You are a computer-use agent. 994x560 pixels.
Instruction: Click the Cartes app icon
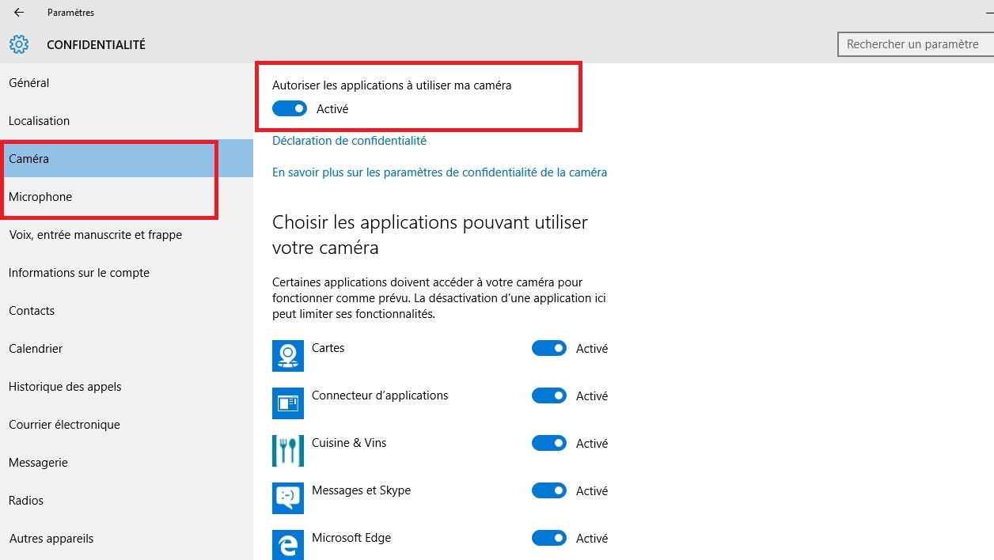tap(288, 356)
